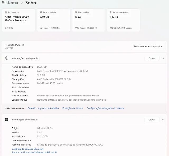Click the Pacote de Experiência de Recursos value

tap(70, 145)
